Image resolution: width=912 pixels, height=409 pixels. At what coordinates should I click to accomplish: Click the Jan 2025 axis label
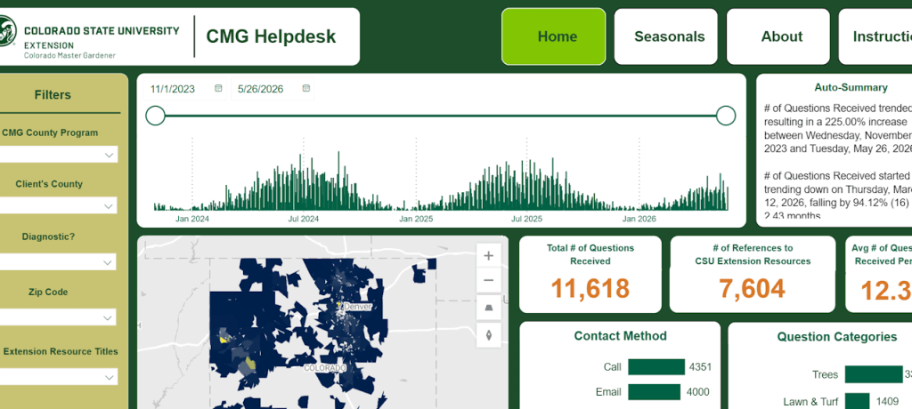coord(416,219)
